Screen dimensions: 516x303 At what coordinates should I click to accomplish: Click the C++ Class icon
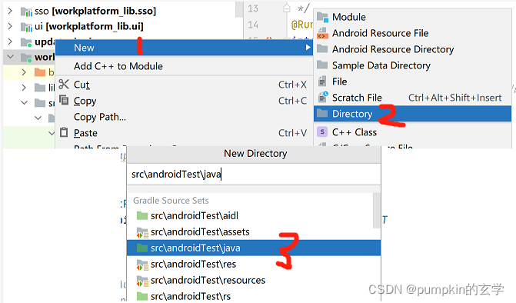[x=322, y=132]
